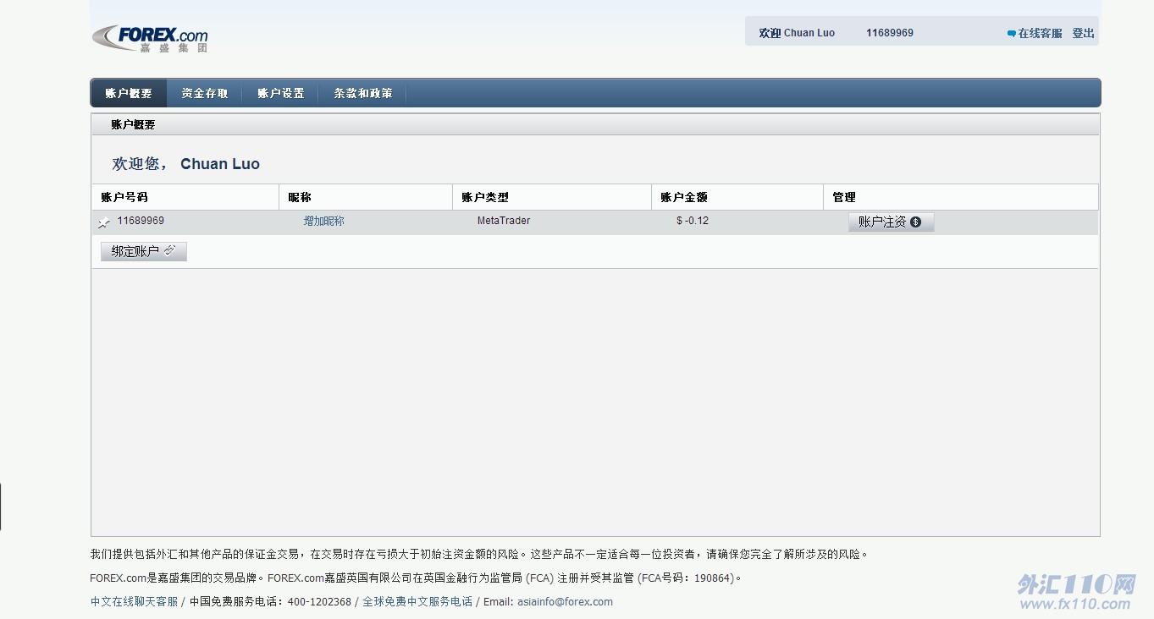
Task: Click the phone number 400-1202368 in the footer
Action: 319,602
